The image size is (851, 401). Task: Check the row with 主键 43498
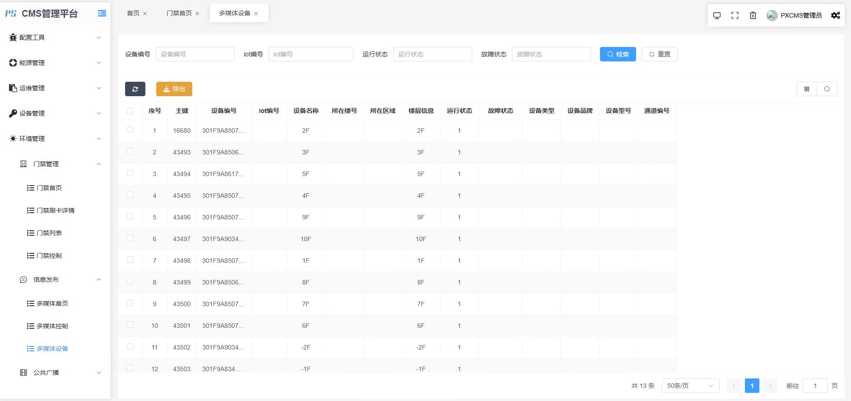130,260
